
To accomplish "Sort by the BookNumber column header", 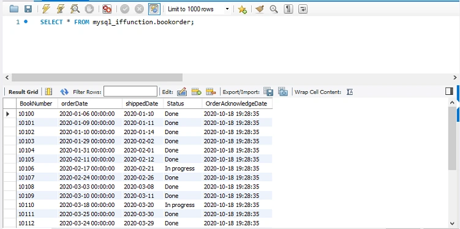I will (37, 103).
